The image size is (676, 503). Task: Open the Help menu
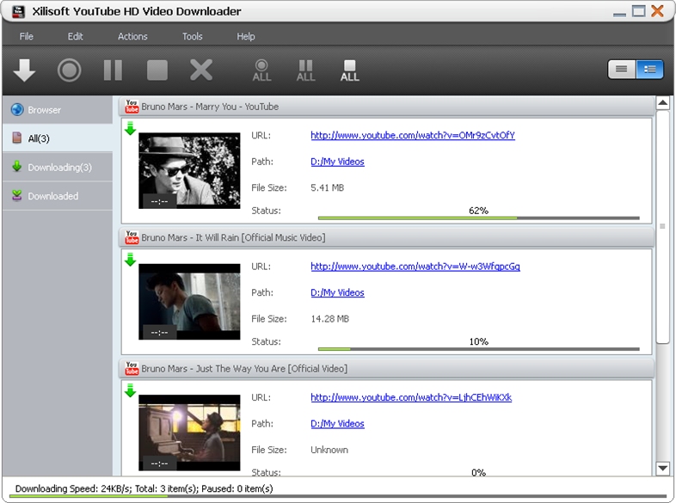click(246, 36)
